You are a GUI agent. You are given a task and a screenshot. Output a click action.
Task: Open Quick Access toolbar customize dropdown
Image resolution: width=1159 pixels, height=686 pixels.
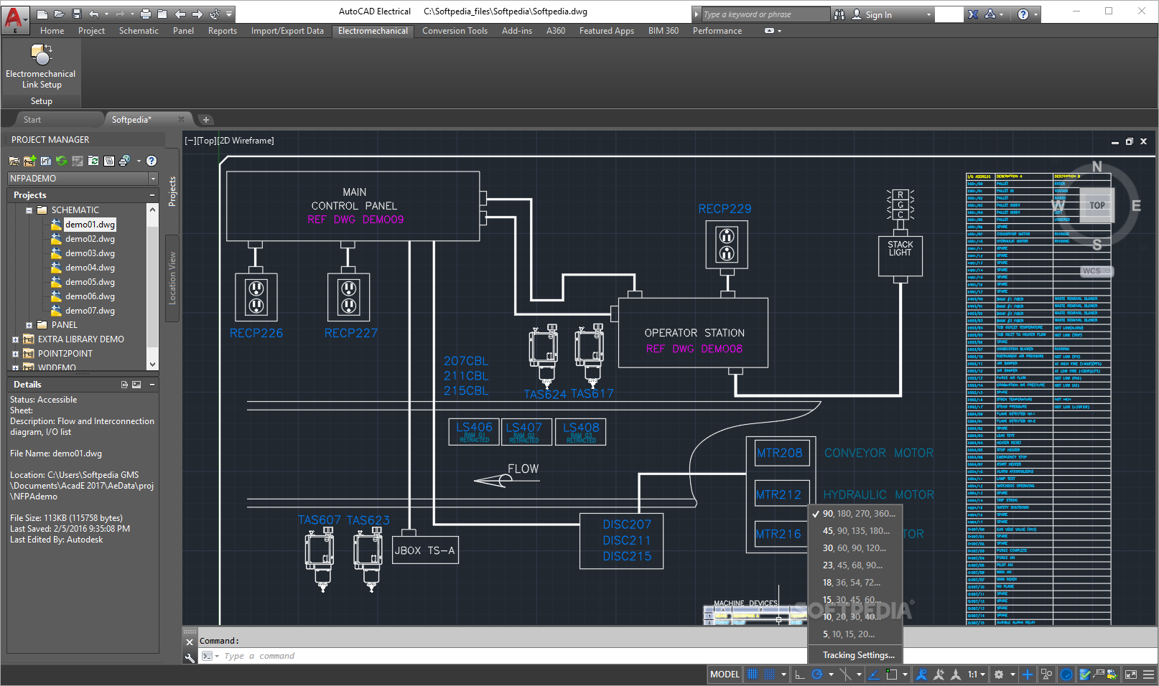(230, 14)
